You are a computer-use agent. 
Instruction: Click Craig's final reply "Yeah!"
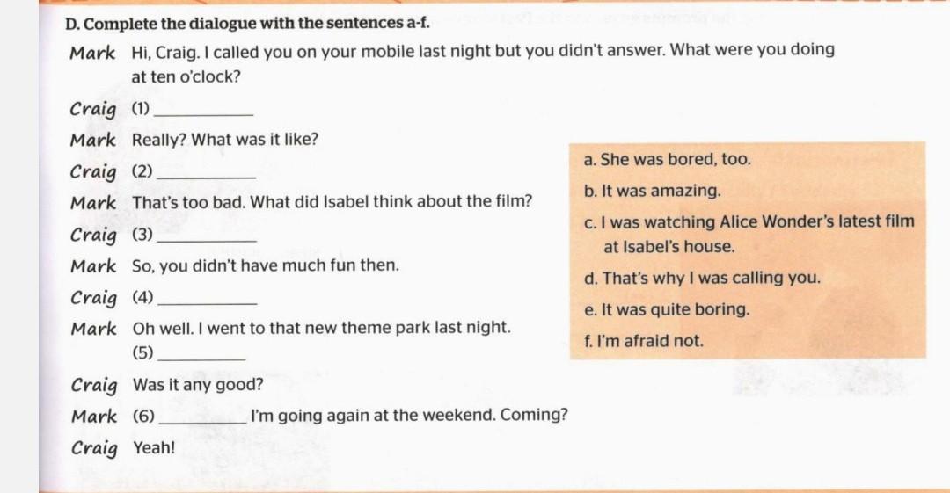pos(154,448)
